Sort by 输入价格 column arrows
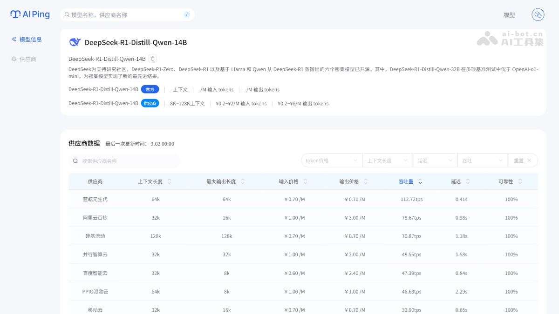559x314 pixels. [306, 181]
